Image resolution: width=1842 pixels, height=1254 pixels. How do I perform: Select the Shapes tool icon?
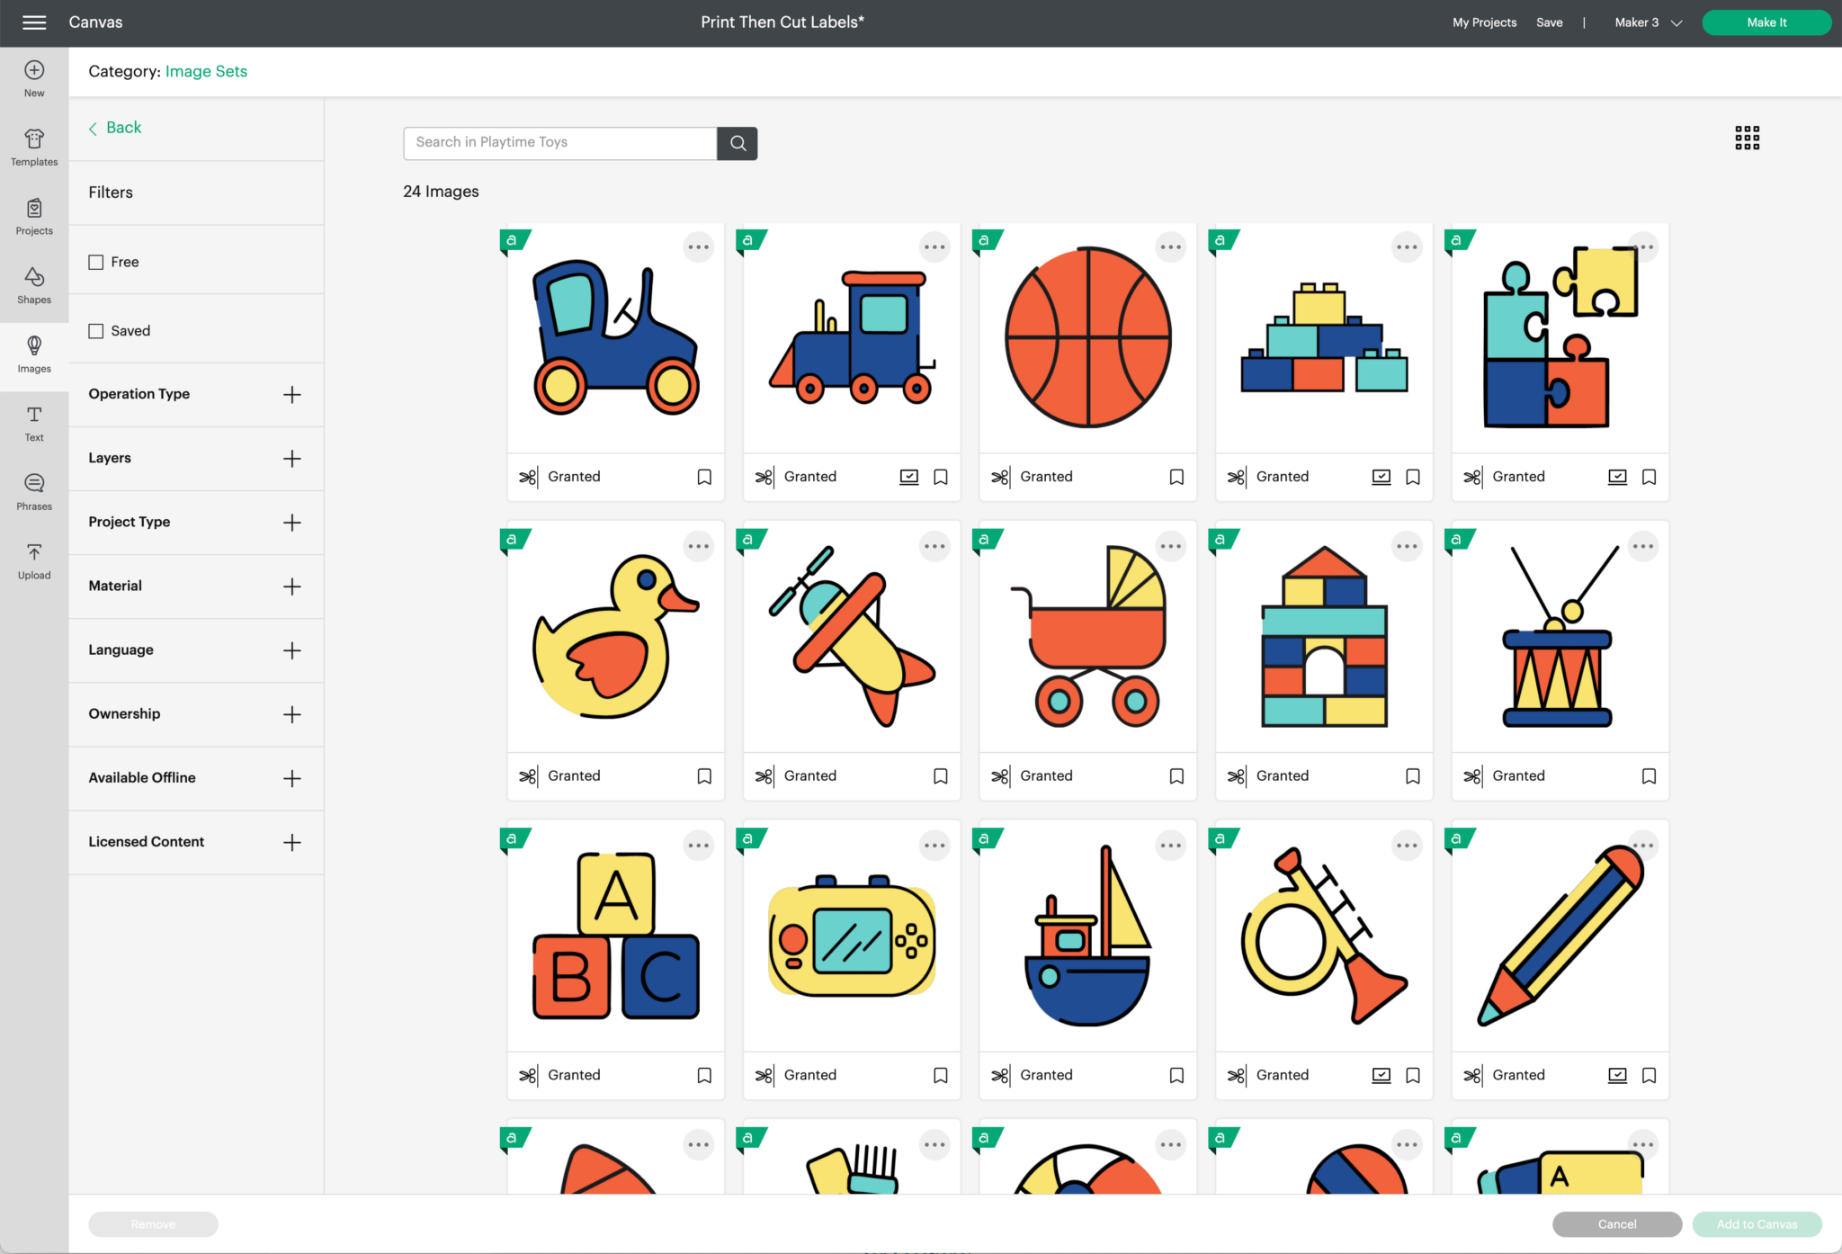tap(34, 284)
